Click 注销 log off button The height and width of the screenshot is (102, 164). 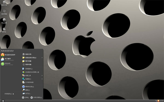click(x=25, y=98)
